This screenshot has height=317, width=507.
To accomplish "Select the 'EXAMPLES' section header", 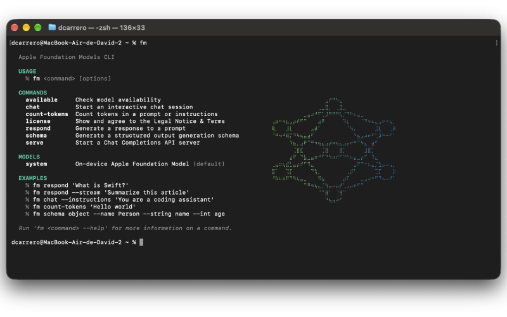I will click(x=33, y=178).
